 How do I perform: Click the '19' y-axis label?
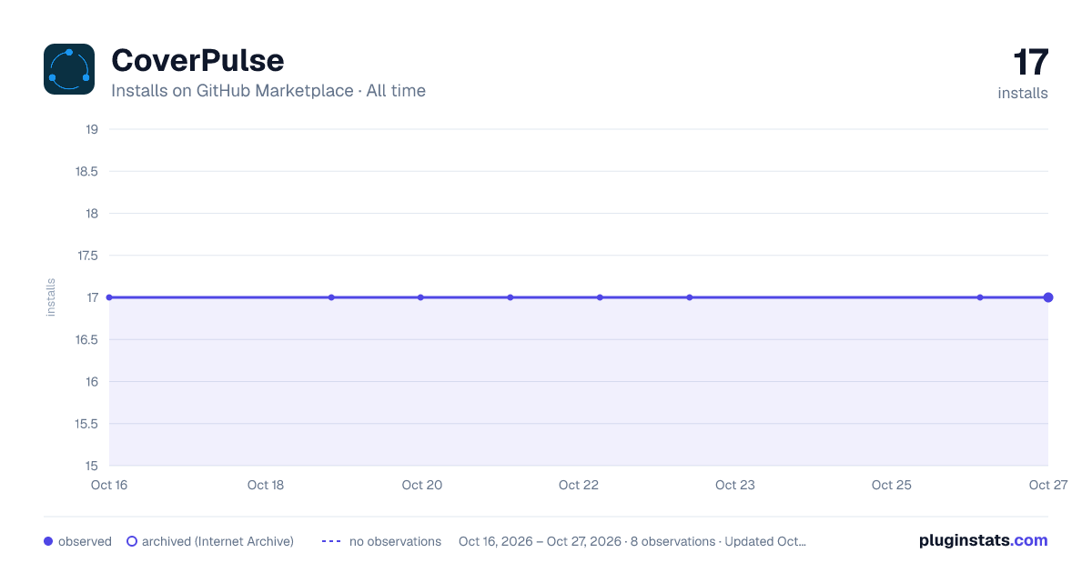pos(92,129)
